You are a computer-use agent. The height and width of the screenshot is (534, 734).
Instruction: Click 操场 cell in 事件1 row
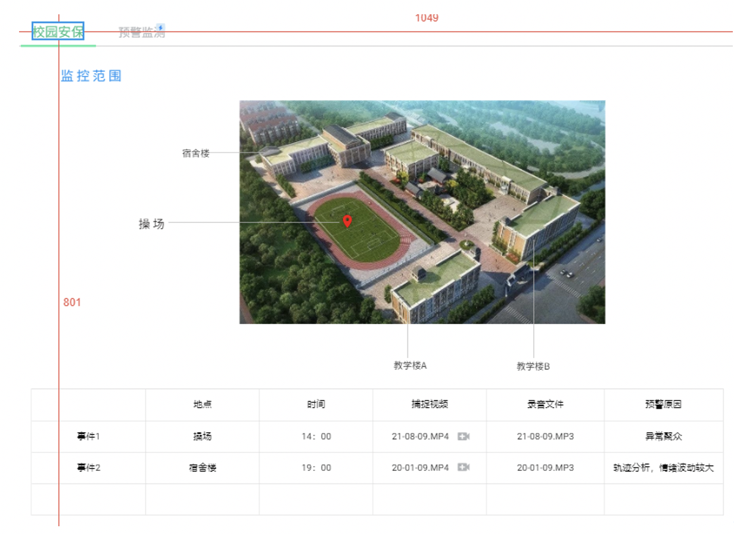tap(203, 436)
